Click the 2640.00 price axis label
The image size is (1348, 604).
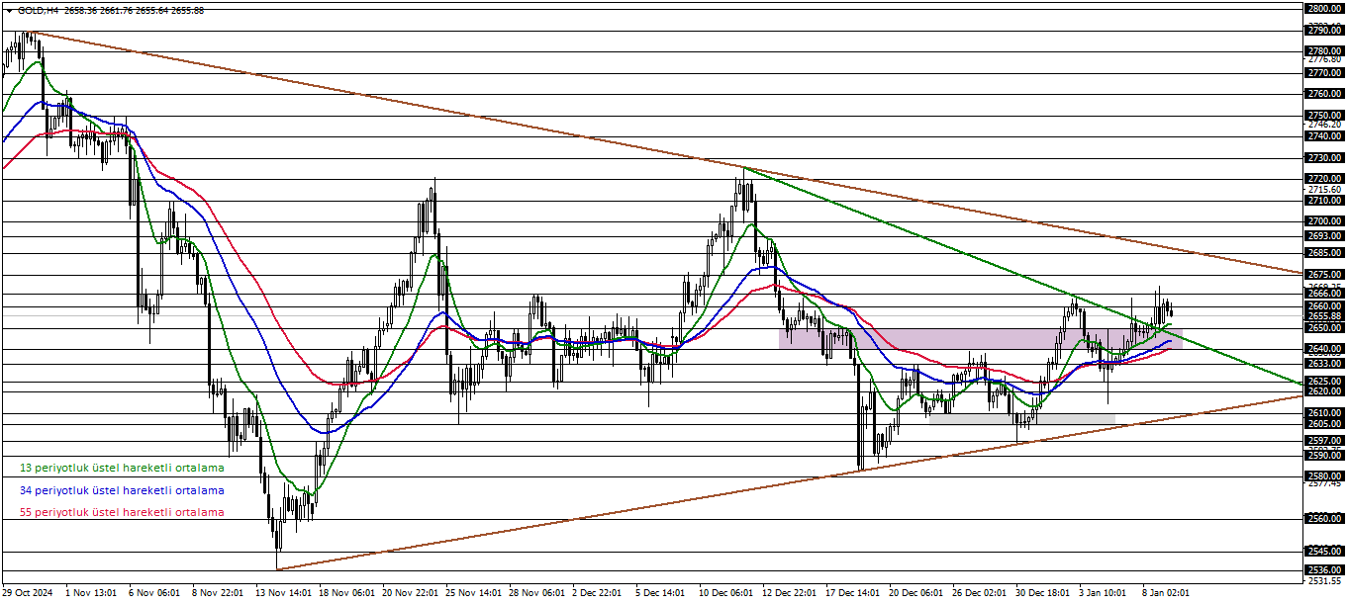(1324, 349)
